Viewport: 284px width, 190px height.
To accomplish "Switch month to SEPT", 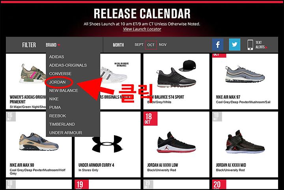I will (x=139, y=45).
